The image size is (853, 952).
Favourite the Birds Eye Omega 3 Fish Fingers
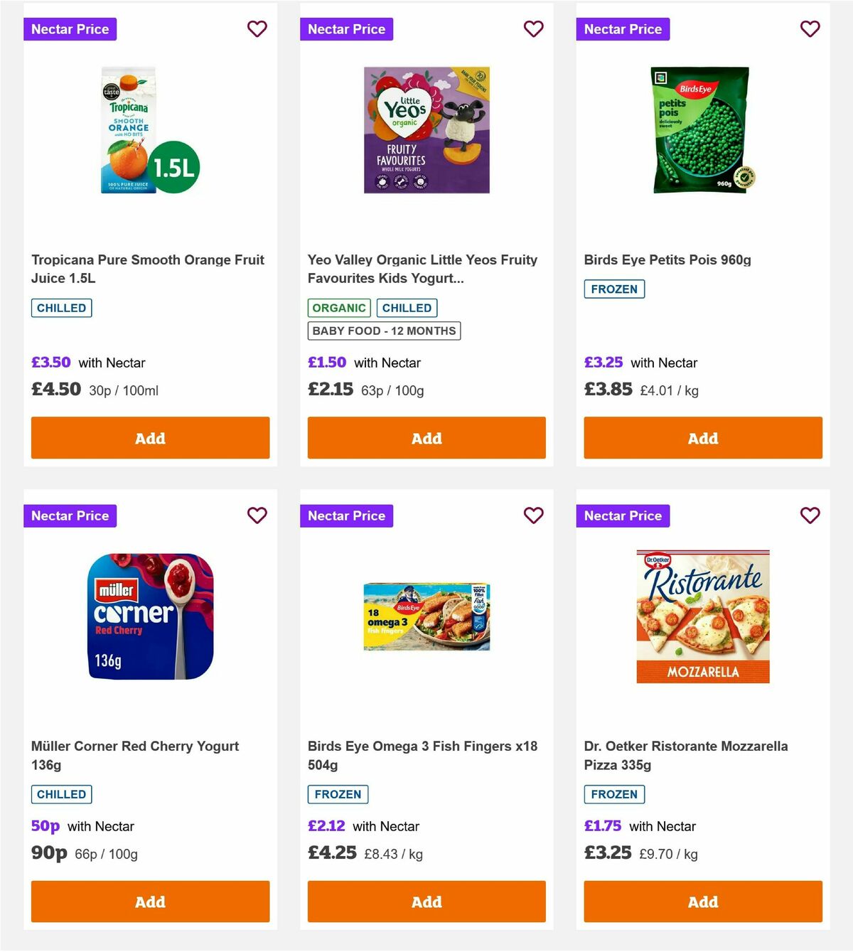point(533,515)
